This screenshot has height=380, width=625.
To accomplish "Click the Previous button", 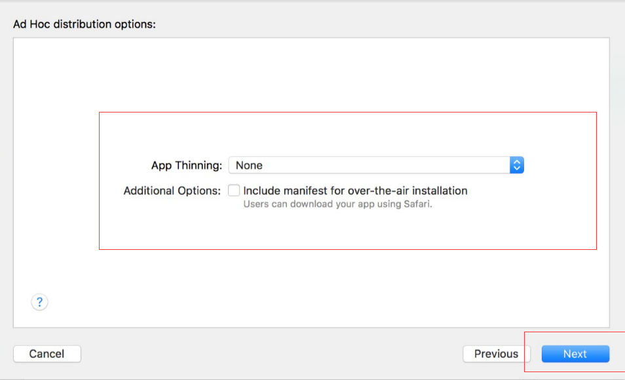I will click(496, 354).
